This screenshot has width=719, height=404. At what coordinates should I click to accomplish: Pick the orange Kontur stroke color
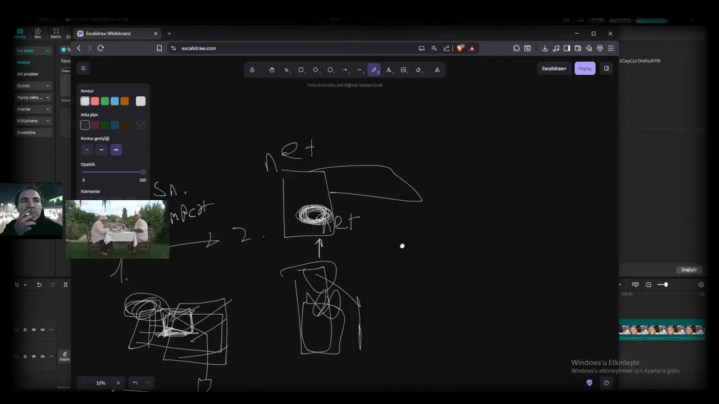125,101
